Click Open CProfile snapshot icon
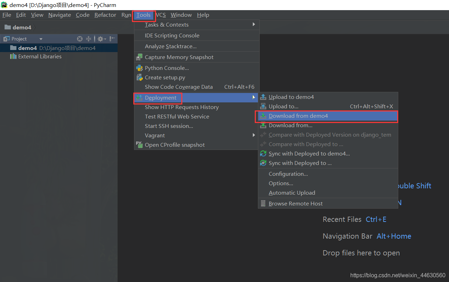449x282 pixels. coord(139,144)
